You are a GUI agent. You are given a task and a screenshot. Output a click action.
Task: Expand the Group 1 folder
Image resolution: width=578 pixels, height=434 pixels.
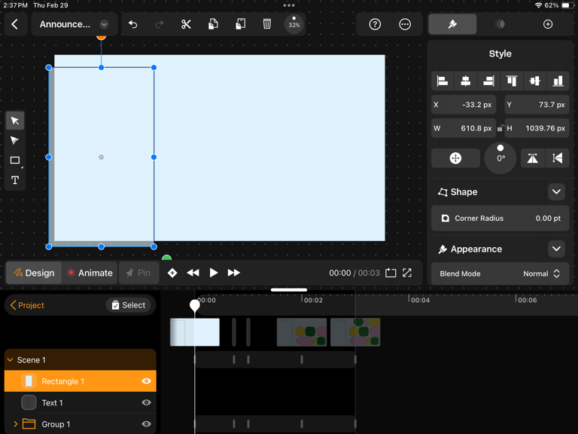pos(16,424)
